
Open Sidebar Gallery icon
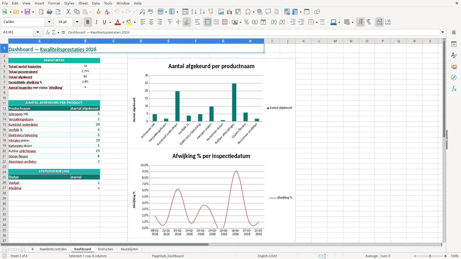click(x=454, y=66)
